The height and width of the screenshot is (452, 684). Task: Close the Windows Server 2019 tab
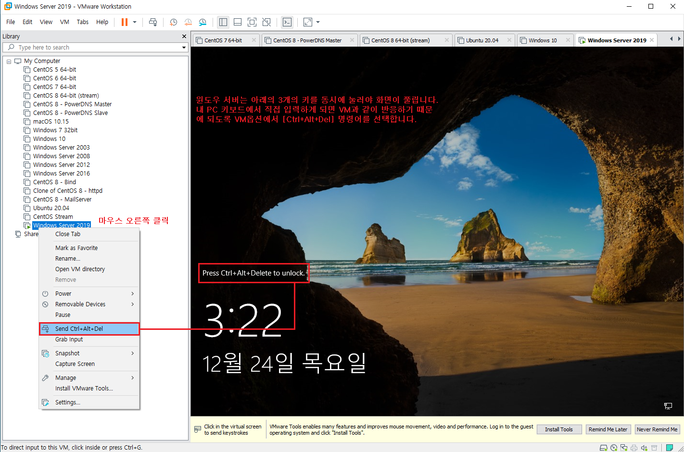652,40
